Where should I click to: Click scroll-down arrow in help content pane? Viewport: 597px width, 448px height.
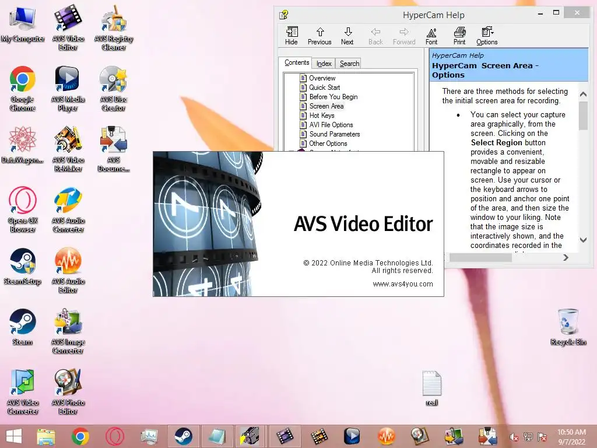coord(583,240)
